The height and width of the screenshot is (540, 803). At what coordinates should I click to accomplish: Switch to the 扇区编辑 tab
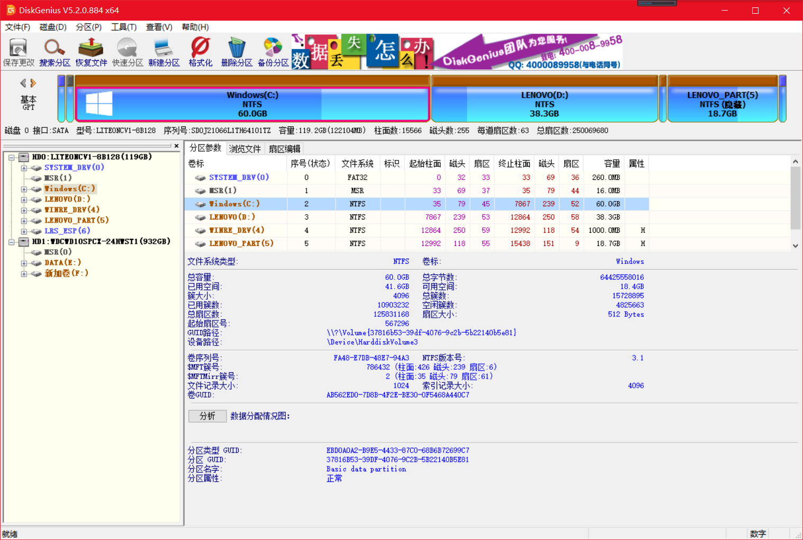285,149
